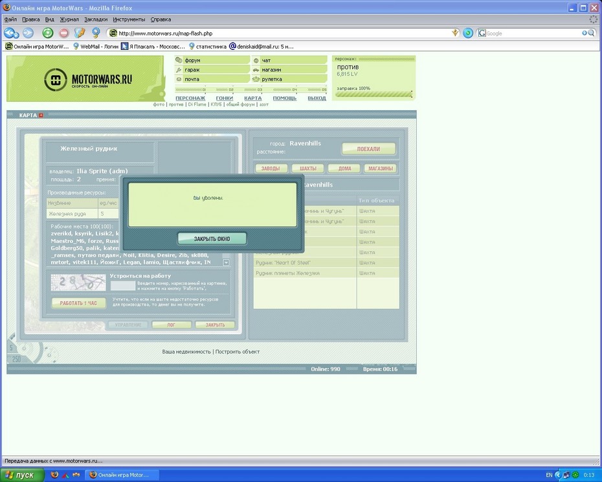Viewport: 602px width, 482px height.
Task: Click the MotorWars.ru logo banner
Action: pyautogui.click(x=85, y=79)
